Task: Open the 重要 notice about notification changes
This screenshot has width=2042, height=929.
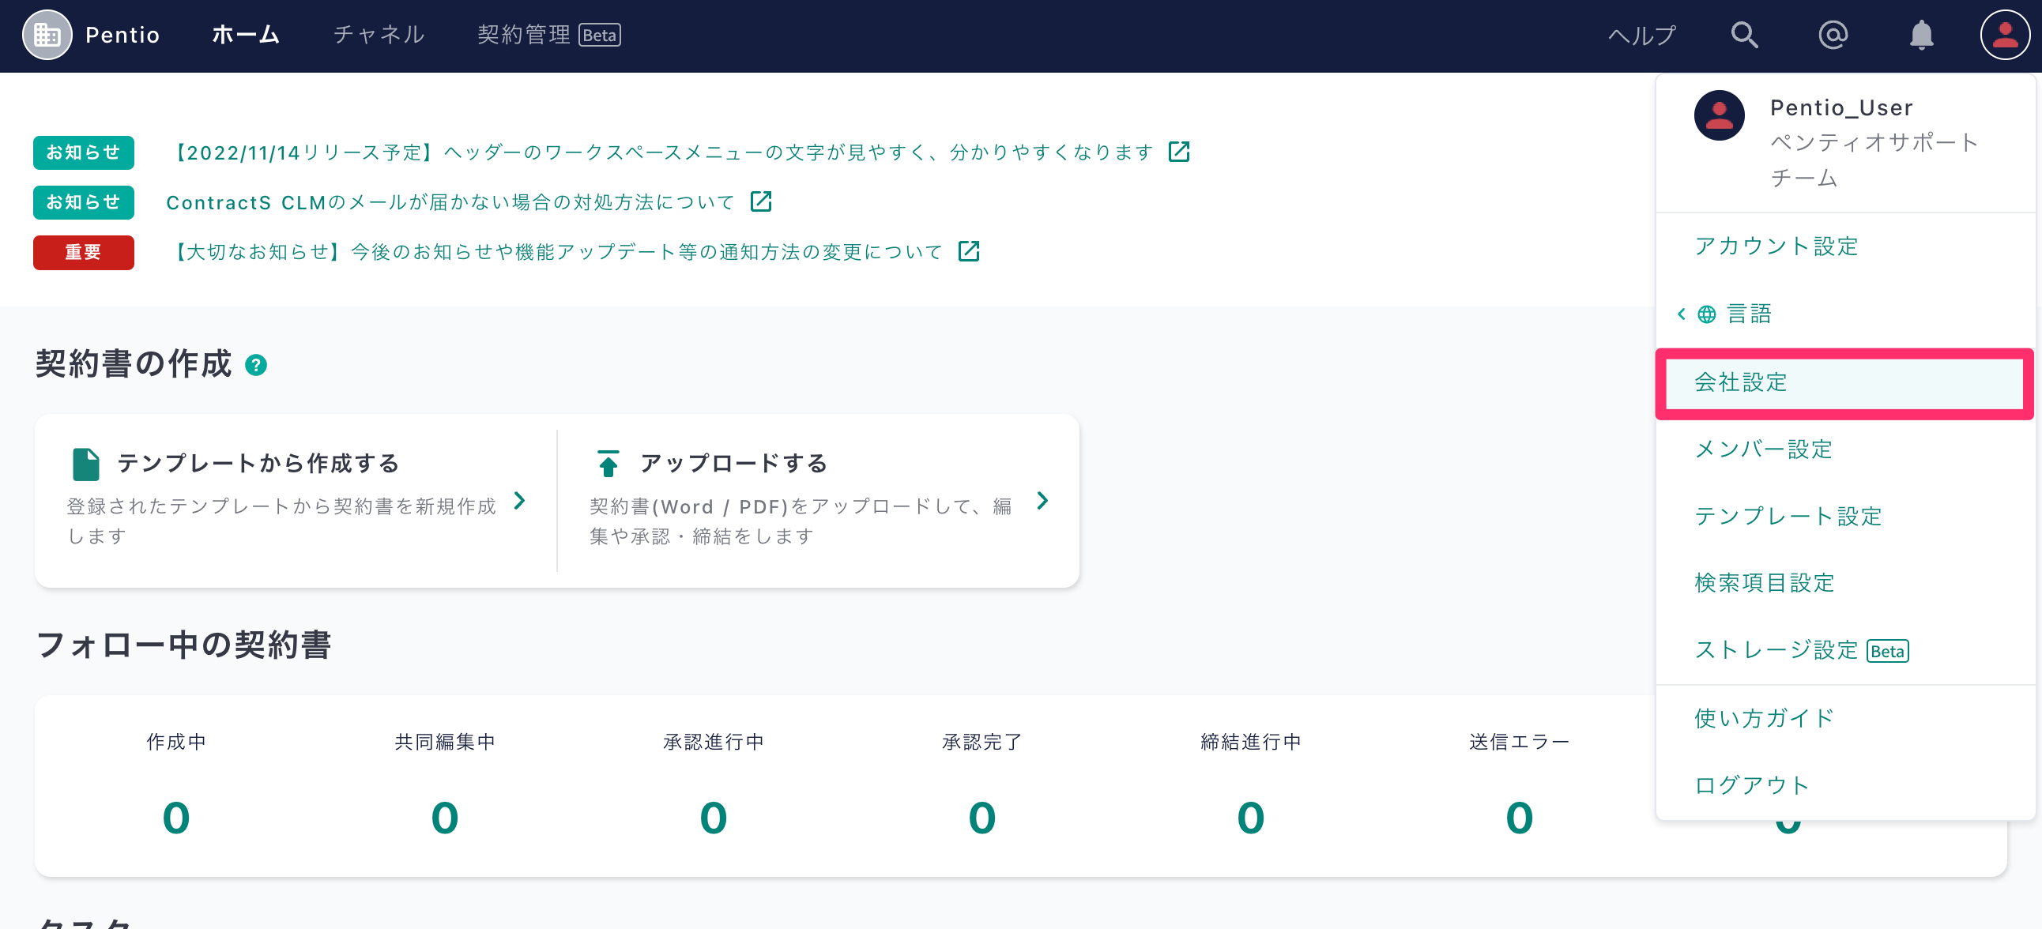Action: pyautogui.click(x=558, y=252)
